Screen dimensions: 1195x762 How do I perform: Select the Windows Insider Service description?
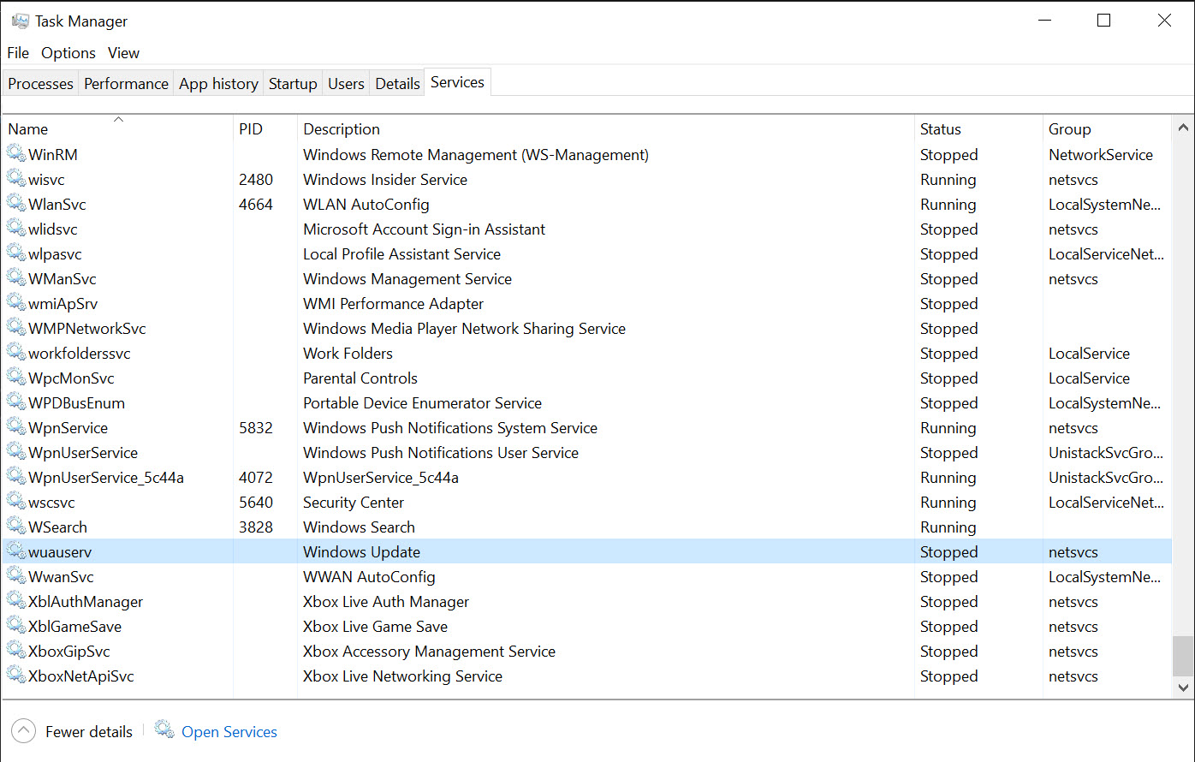pos(385,180)
